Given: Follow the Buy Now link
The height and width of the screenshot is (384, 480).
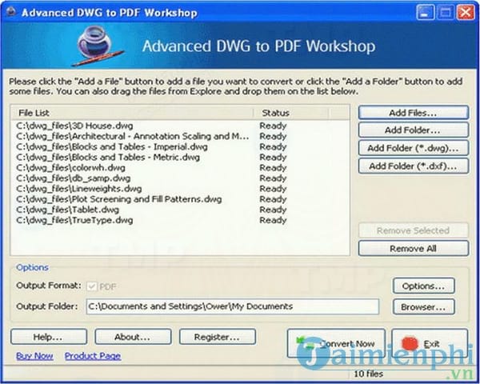Looking at the screenshot, I should click(34, 356).
